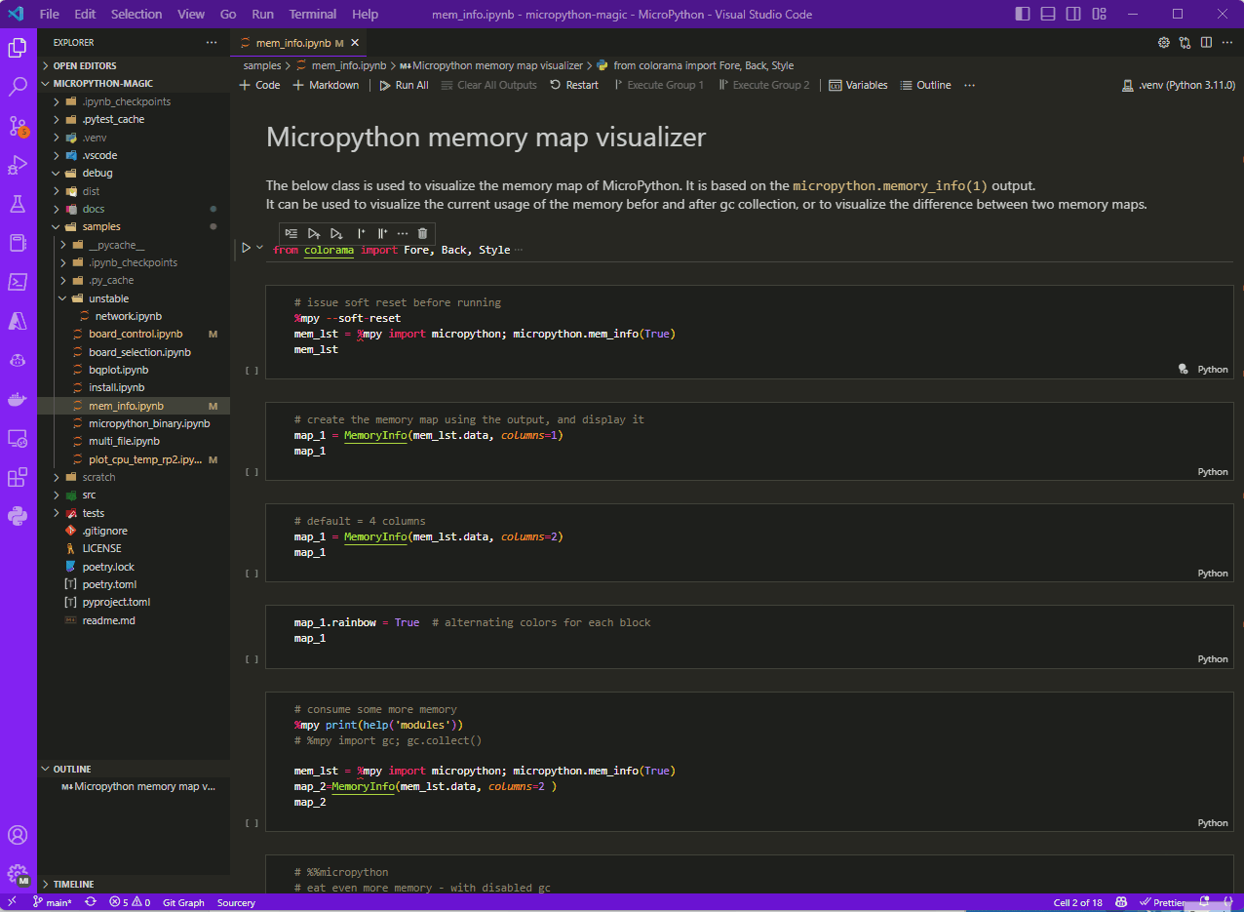Open the Manage gear in activity bar
This screenshot has height=912, width=1244.
pyautogui.click(x=18, y=874)
